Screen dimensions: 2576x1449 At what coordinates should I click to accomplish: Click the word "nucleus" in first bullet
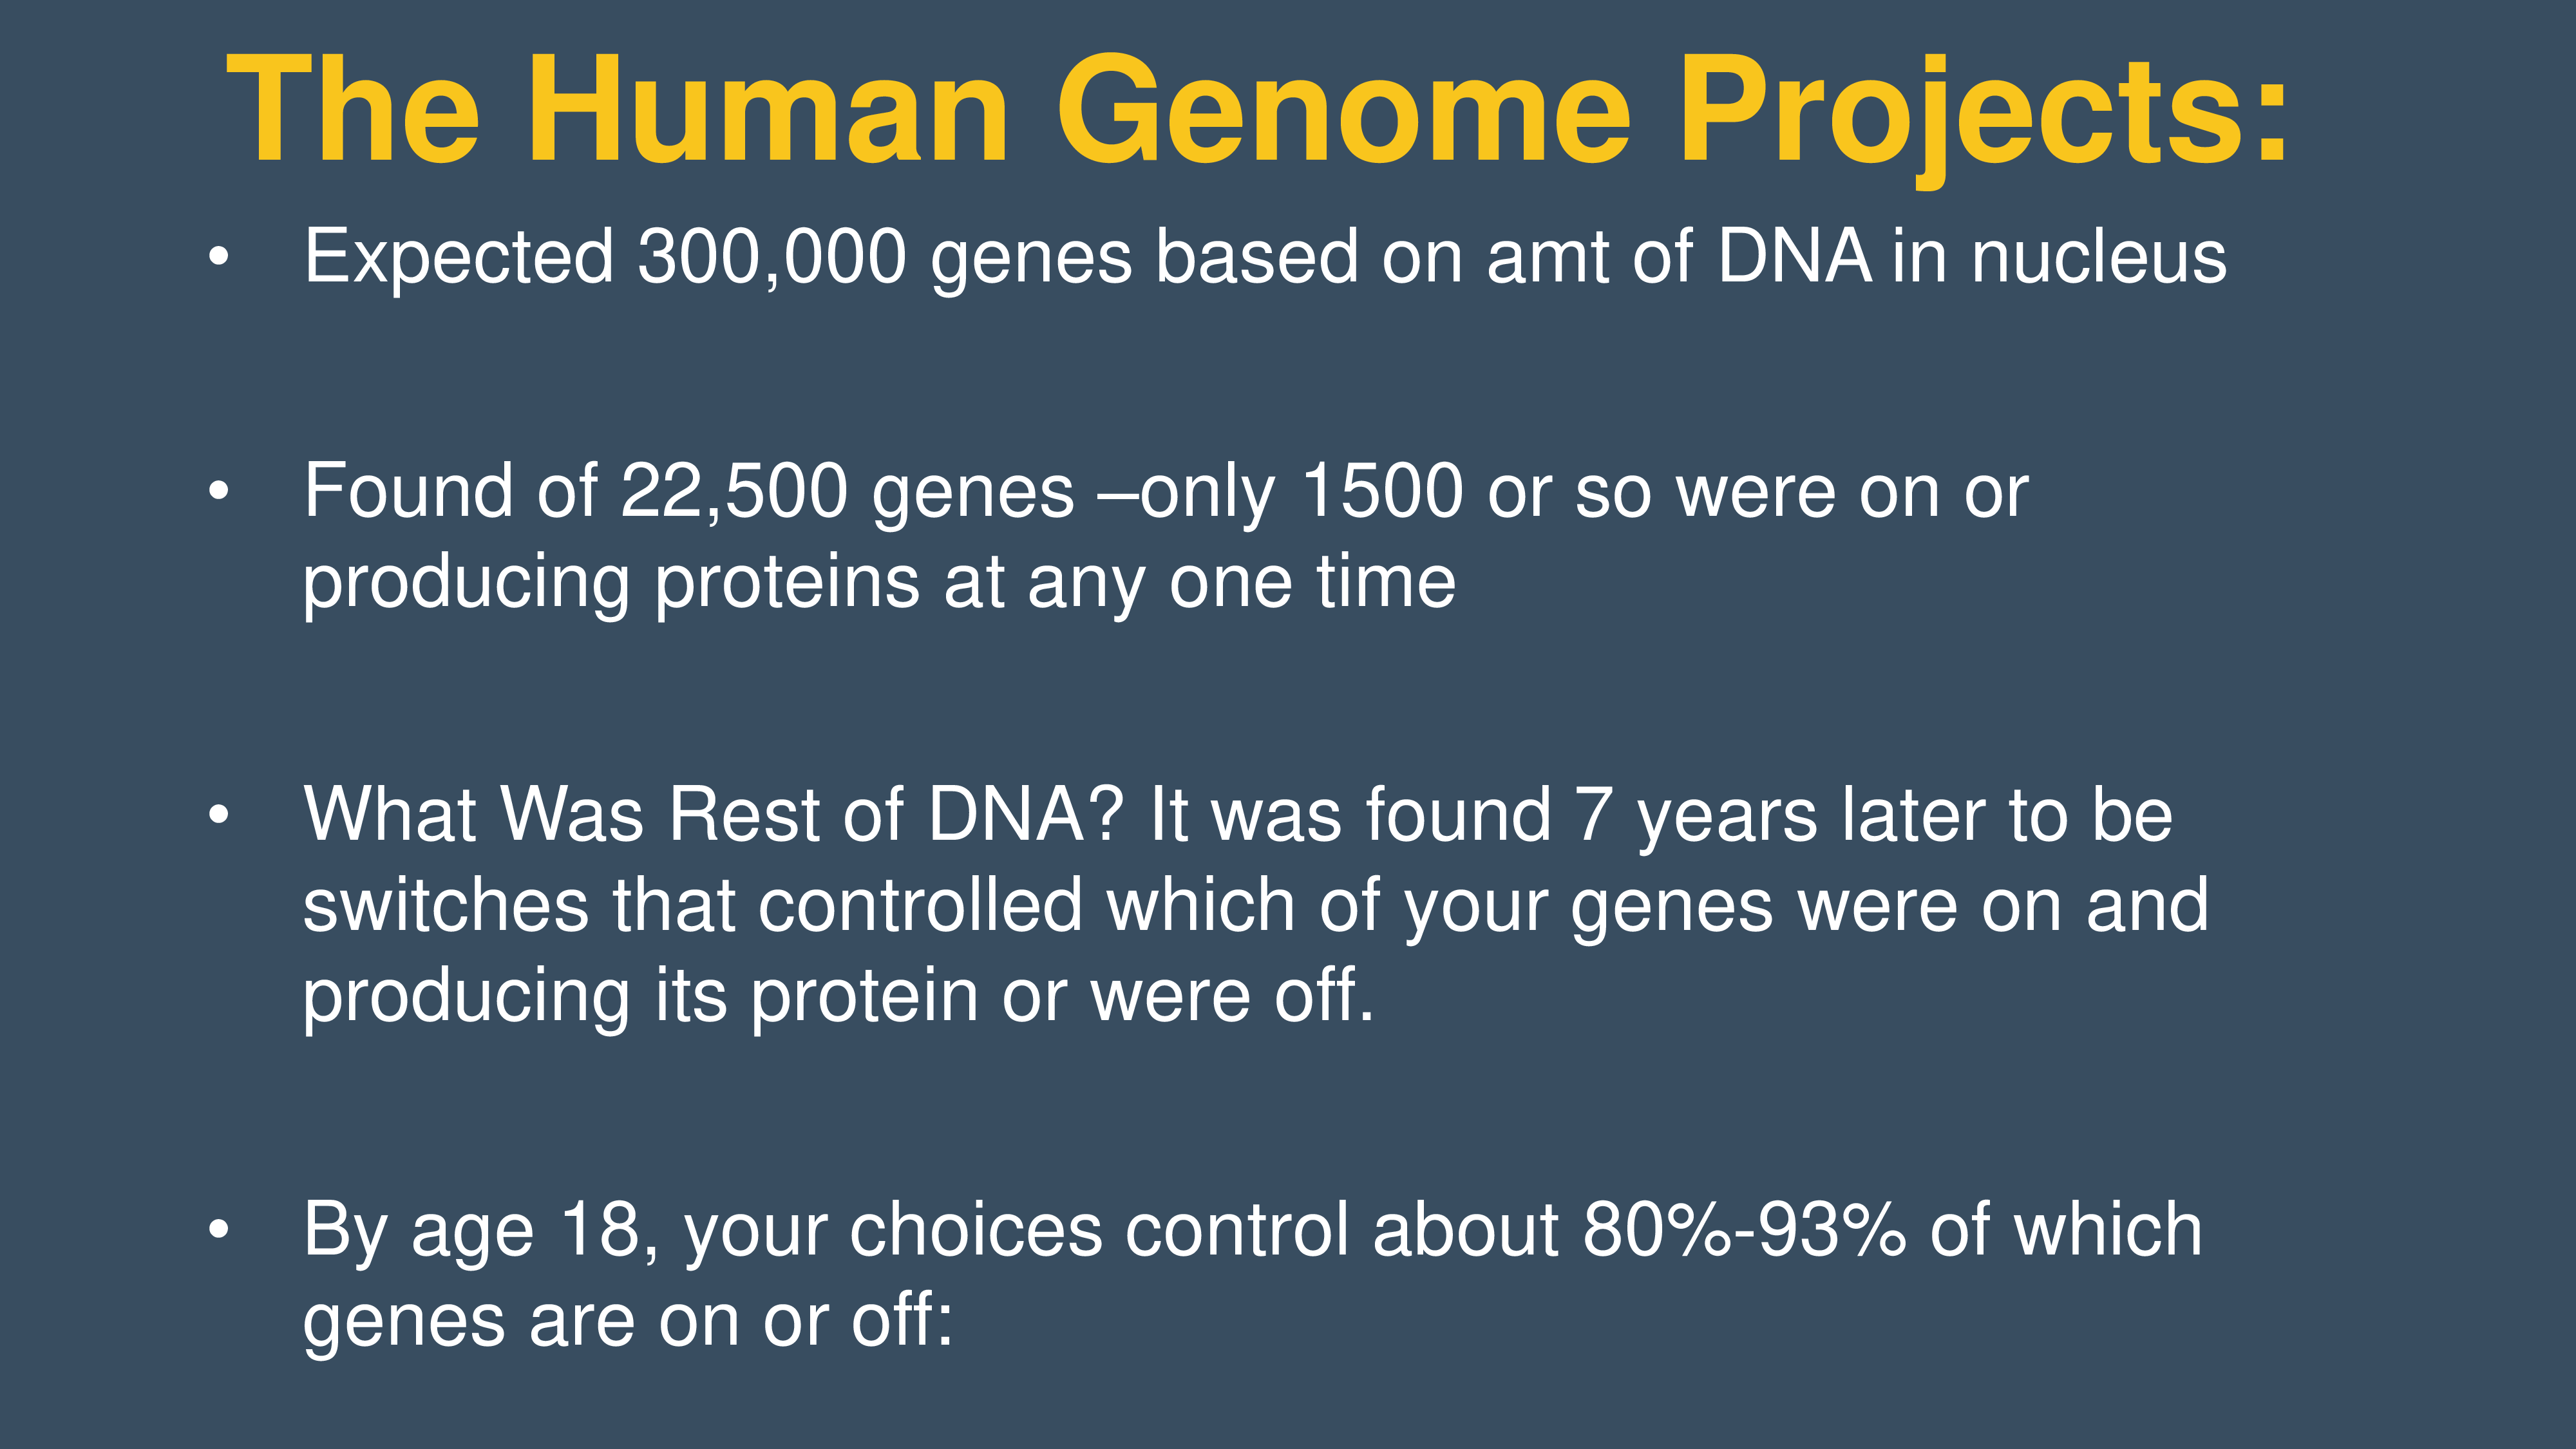coord(2099,258)
